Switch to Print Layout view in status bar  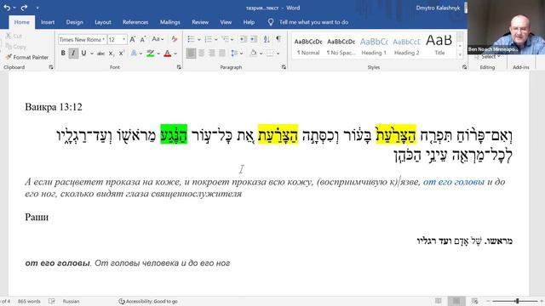tap(456, 301)
